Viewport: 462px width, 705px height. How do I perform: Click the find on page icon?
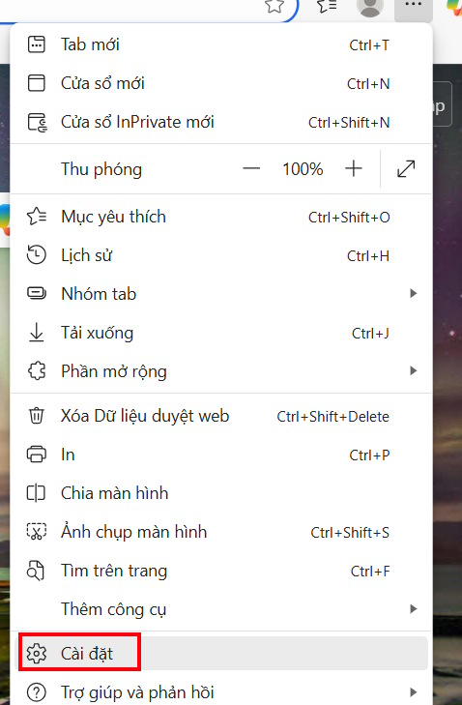(x=36, y=571)
